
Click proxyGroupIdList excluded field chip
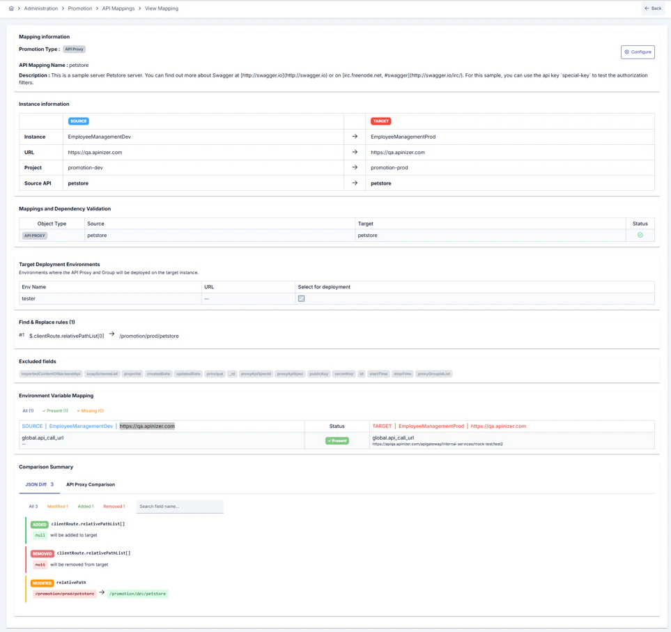click(433, 374)
